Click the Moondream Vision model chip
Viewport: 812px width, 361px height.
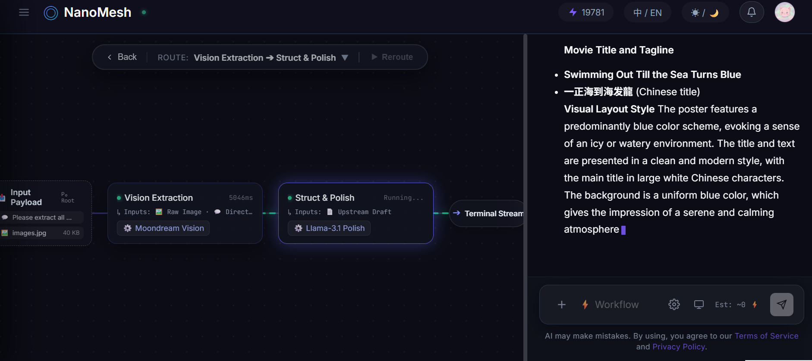pos(164,228)
